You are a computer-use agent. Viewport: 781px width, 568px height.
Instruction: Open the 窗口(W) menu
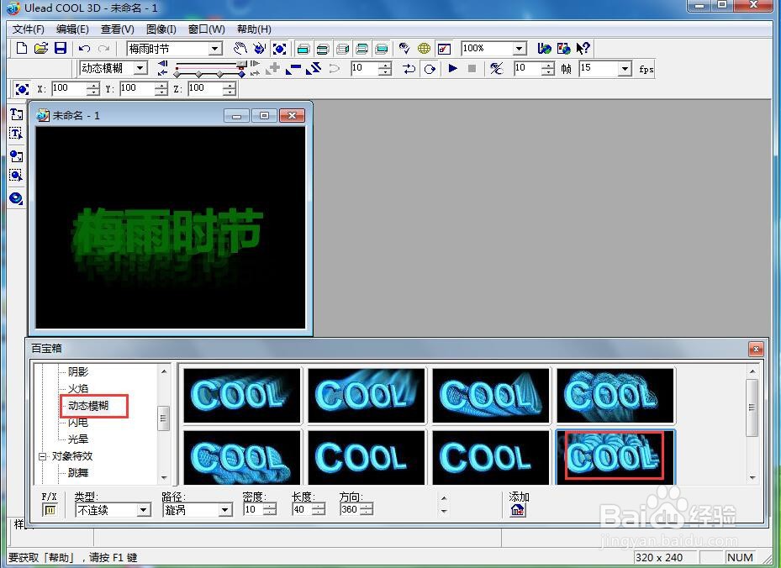[x=207, y=29]
